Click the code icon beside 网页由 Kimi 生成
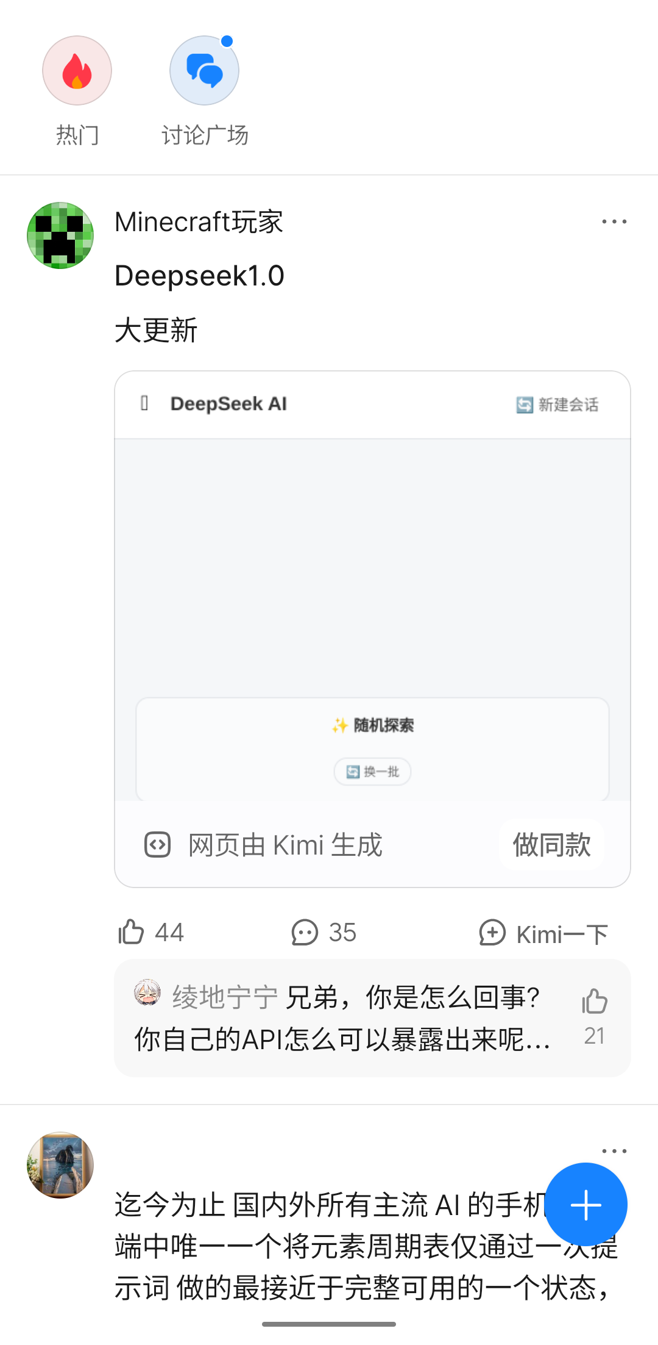Image resolution: width=658 pixels, height=1345 pixels. (x=157, y=845)
